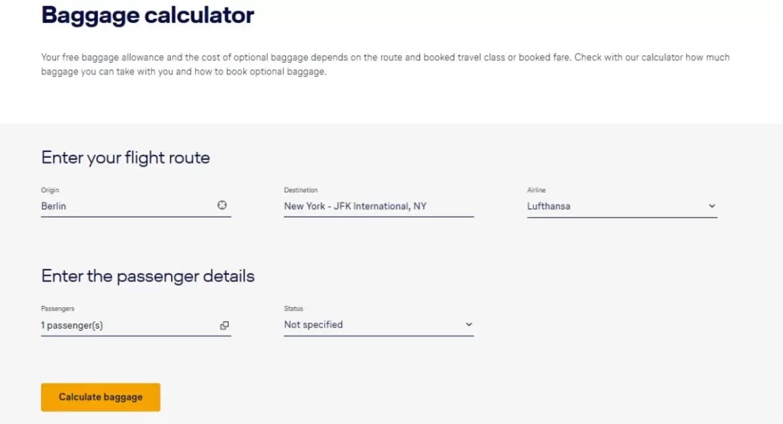Click the chevron icon on the Airline selector
This screenshot has height=424, width=783.
(x=711, y=206)
